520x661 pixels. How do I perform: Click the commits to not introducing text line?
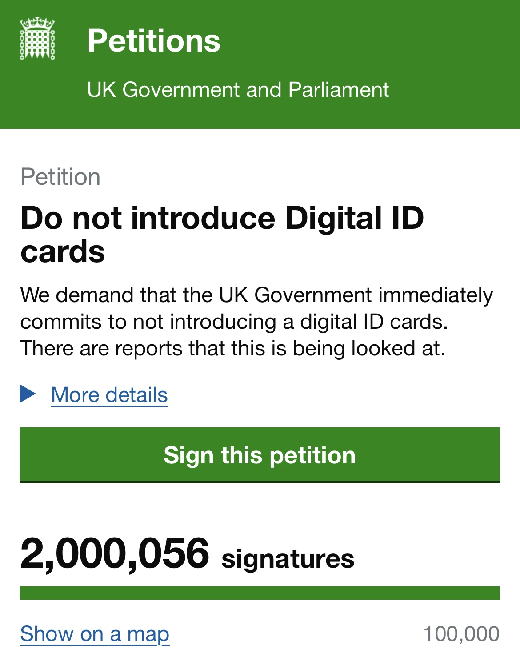(234, 322)
